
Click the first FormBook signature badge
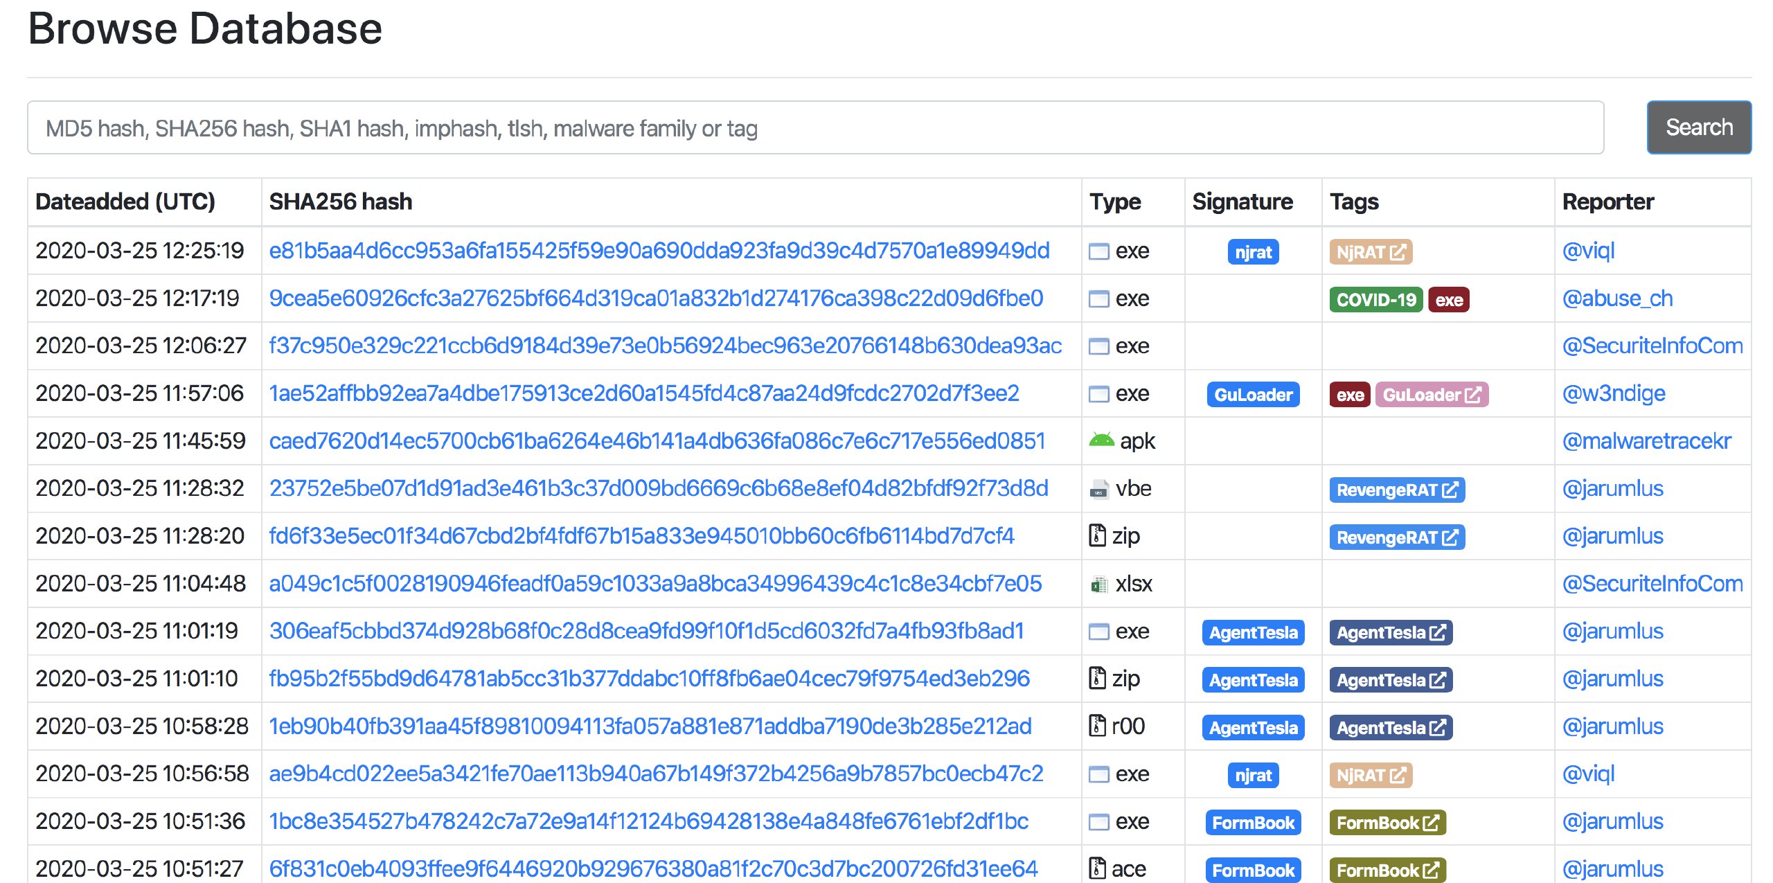tap(1253, 823)
